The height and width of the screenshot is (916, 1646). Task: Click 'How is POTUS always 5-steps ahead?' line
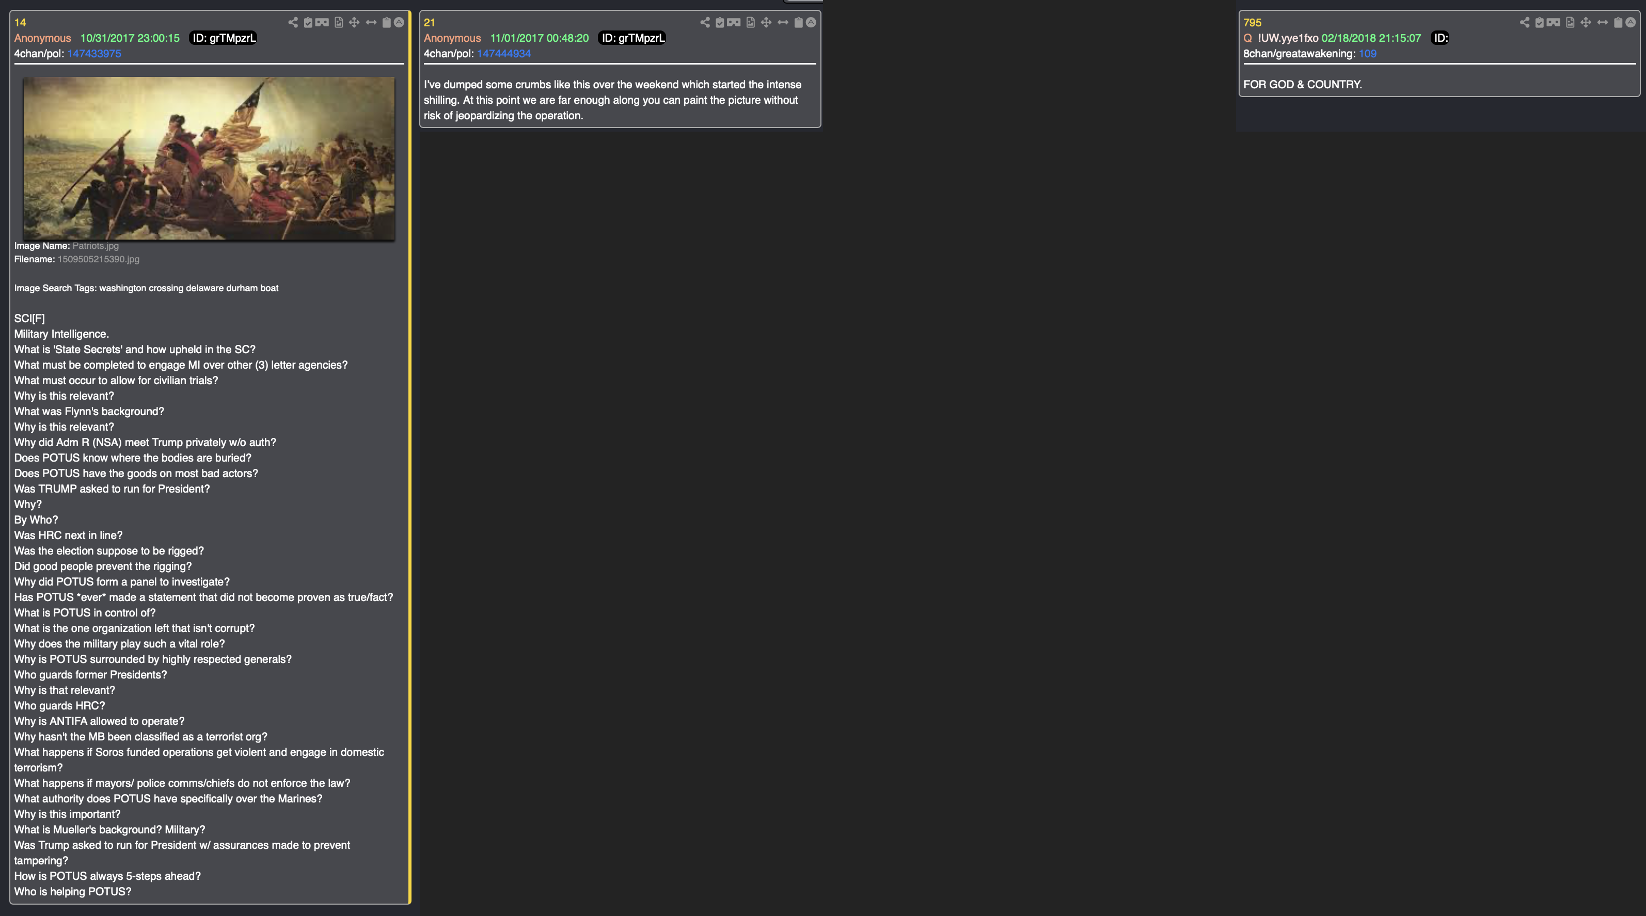(x=107, y=876)
